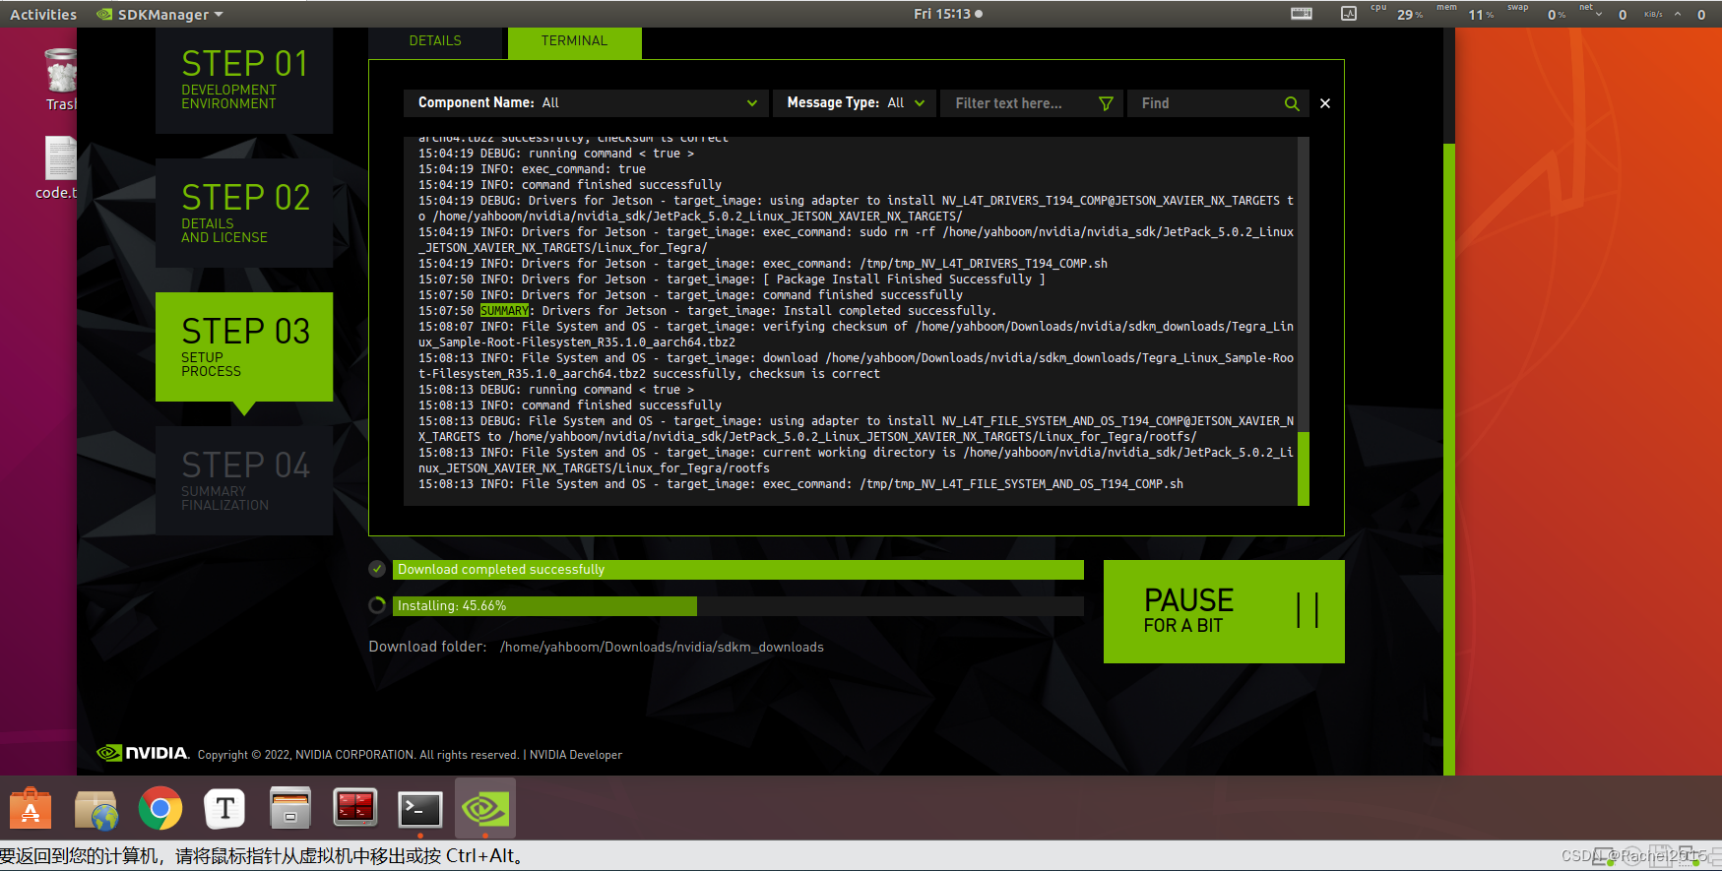
Task: Open the Trash desktop icon
Action: click(x=60, y=79)
